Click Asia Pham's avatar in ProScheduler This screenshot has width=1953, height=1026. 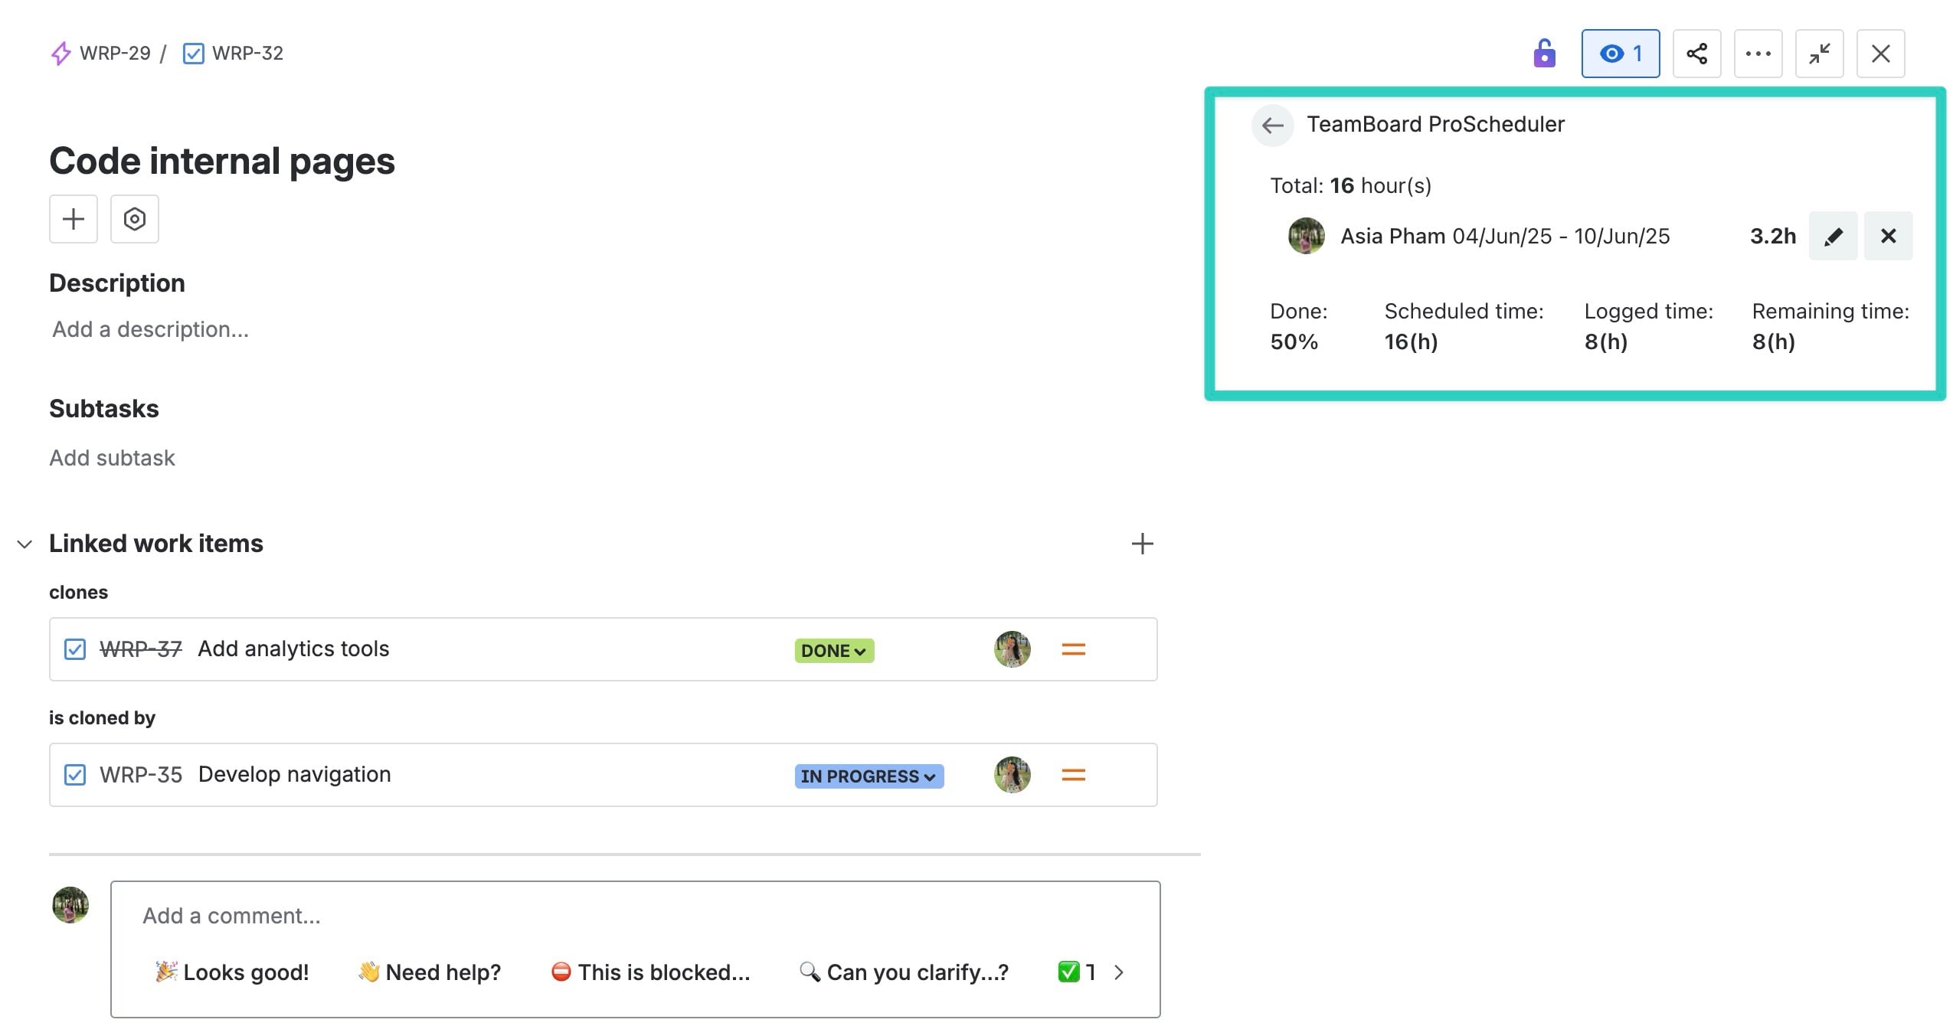[x=1307, y=236]
